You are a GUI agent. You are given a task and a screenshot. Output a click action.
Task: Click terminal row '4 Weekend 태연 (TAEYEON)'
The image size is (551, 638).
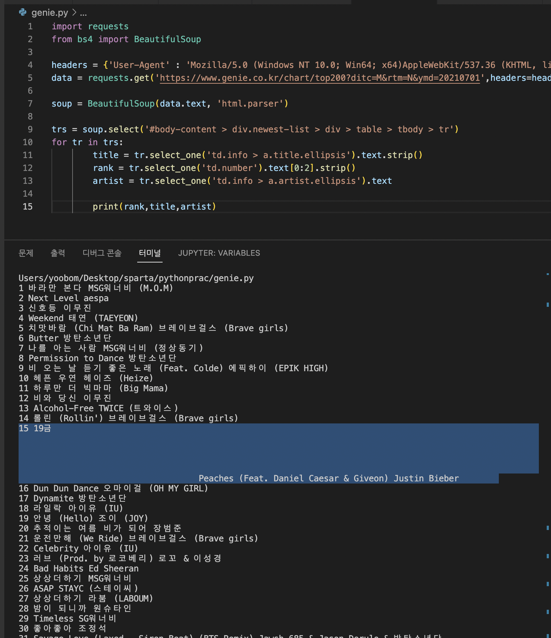coord(78,318)
